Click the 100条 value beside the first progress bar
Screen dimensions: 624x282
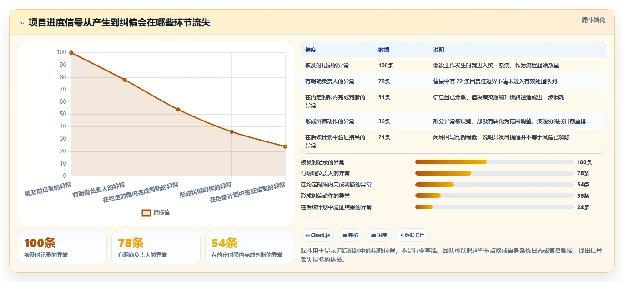(x=584, y=162)
